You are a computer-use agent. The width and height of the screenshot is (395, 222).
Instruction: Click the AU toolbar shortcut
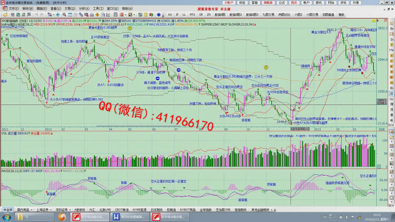[170, 15]
